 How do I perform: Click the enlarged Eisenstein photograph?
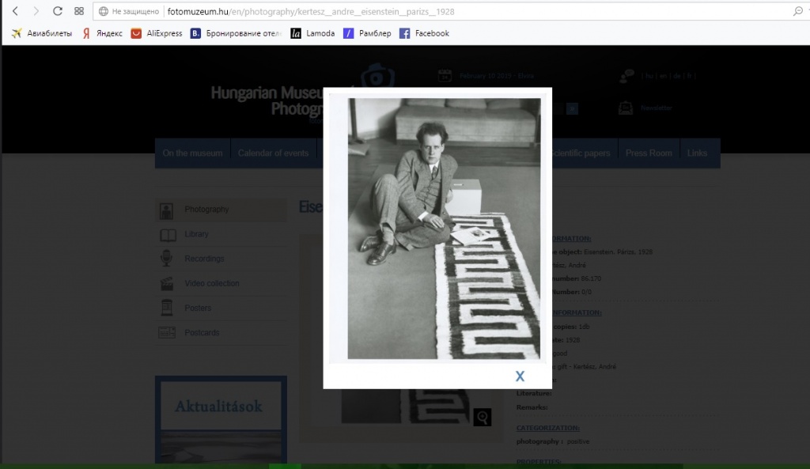(445, 229)
